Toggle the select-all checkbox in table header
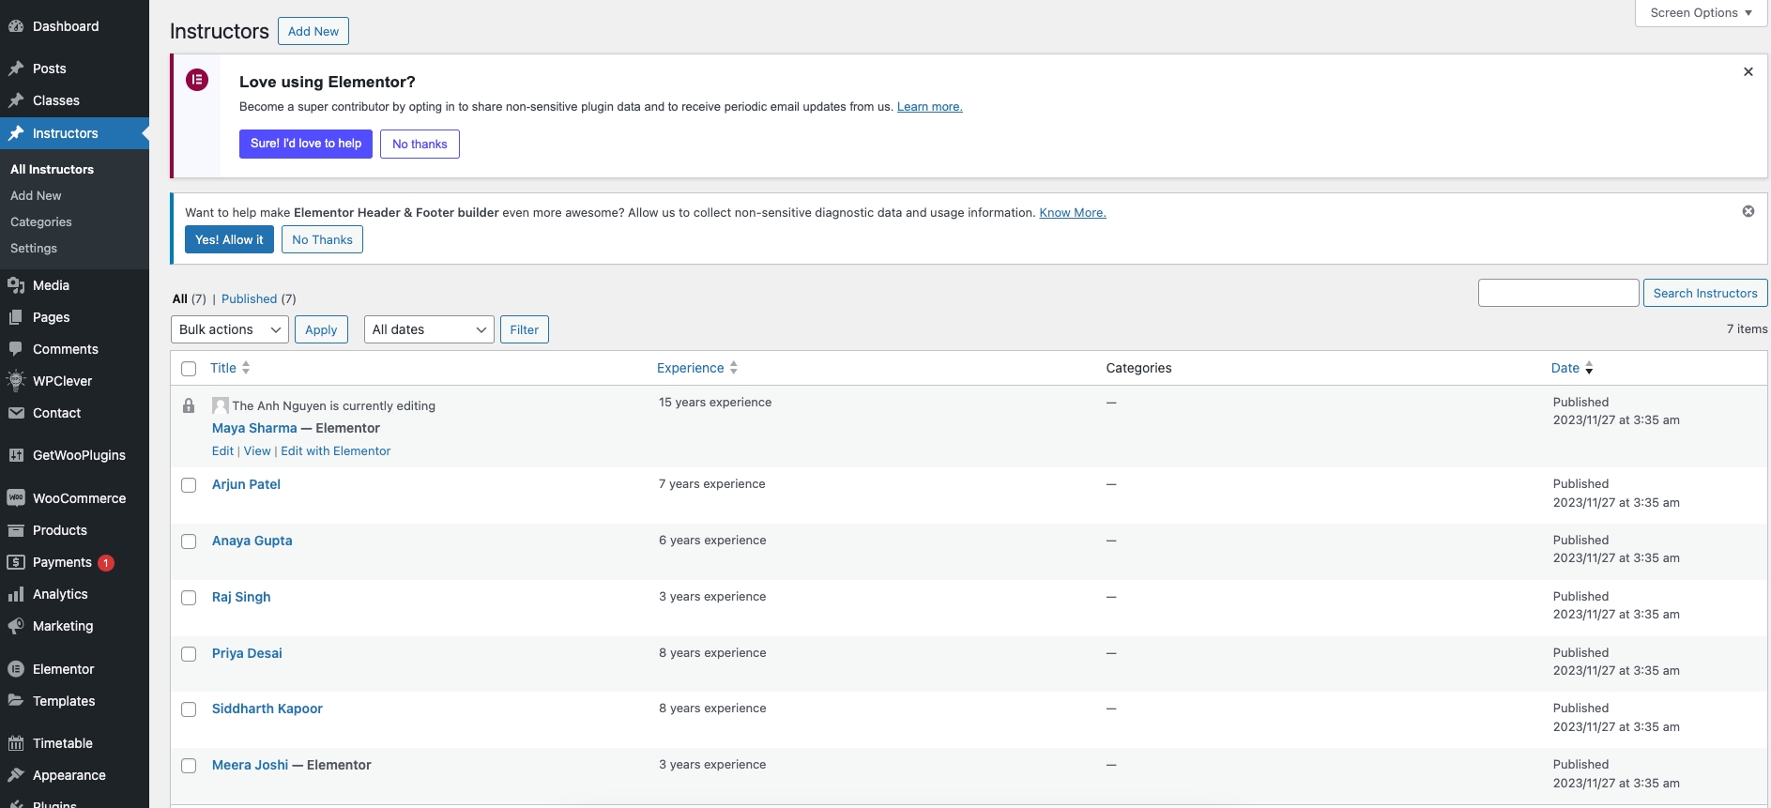Screen dimensions: 1771x808 [189, 369]
